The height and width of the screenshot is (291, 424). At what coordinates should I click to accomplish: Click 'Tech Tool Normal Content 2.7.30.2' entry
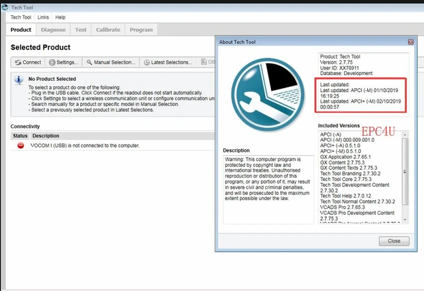point(358,202)
